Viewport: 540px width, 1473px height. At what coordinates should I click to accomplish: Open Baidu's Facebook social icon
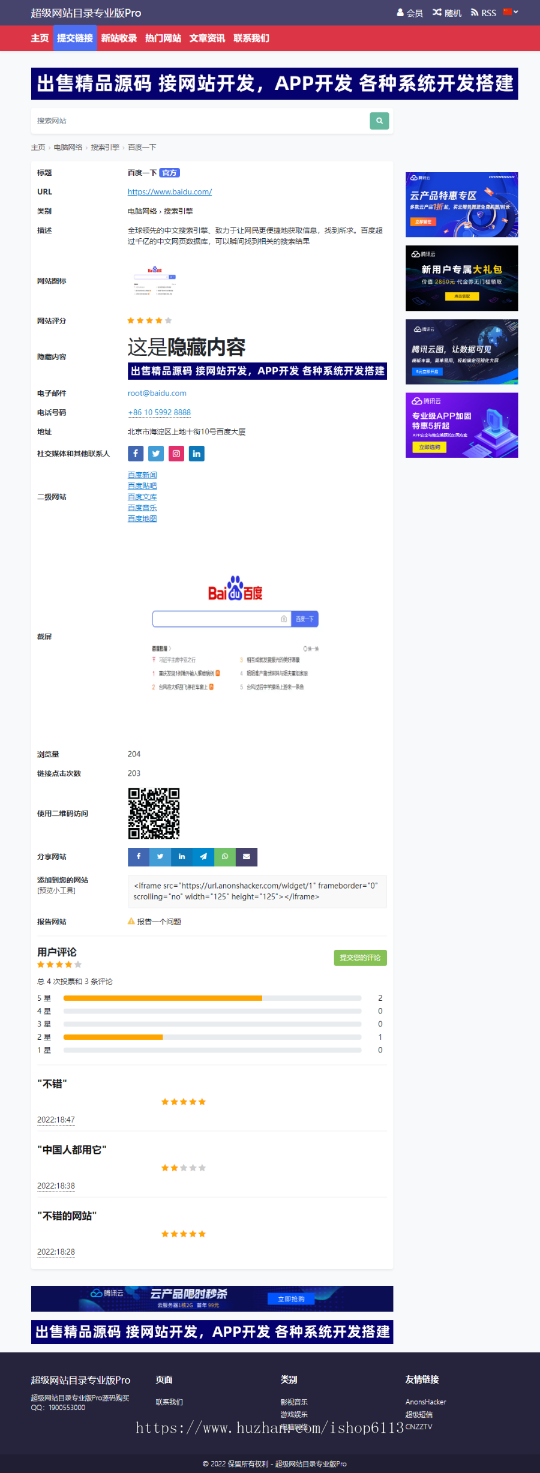click(136, 454)
